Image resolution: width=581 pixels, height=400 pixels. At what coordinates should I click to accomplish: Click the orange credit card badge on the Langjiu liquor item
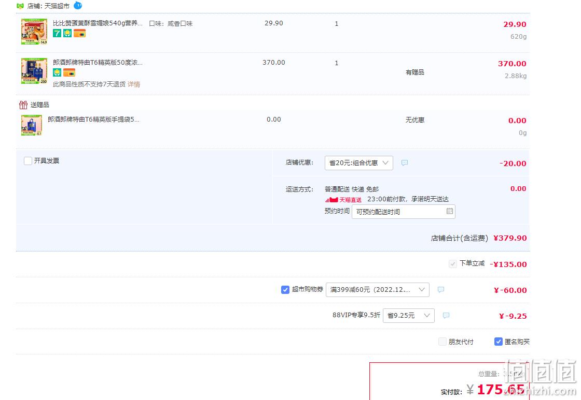70,72
